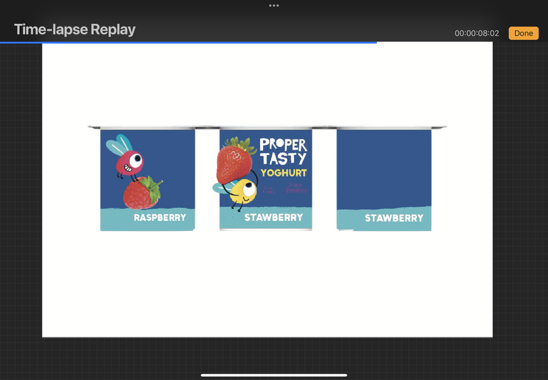
Task: Tap the home indicator bar at the bottom
Action: [x=274, y=375]
